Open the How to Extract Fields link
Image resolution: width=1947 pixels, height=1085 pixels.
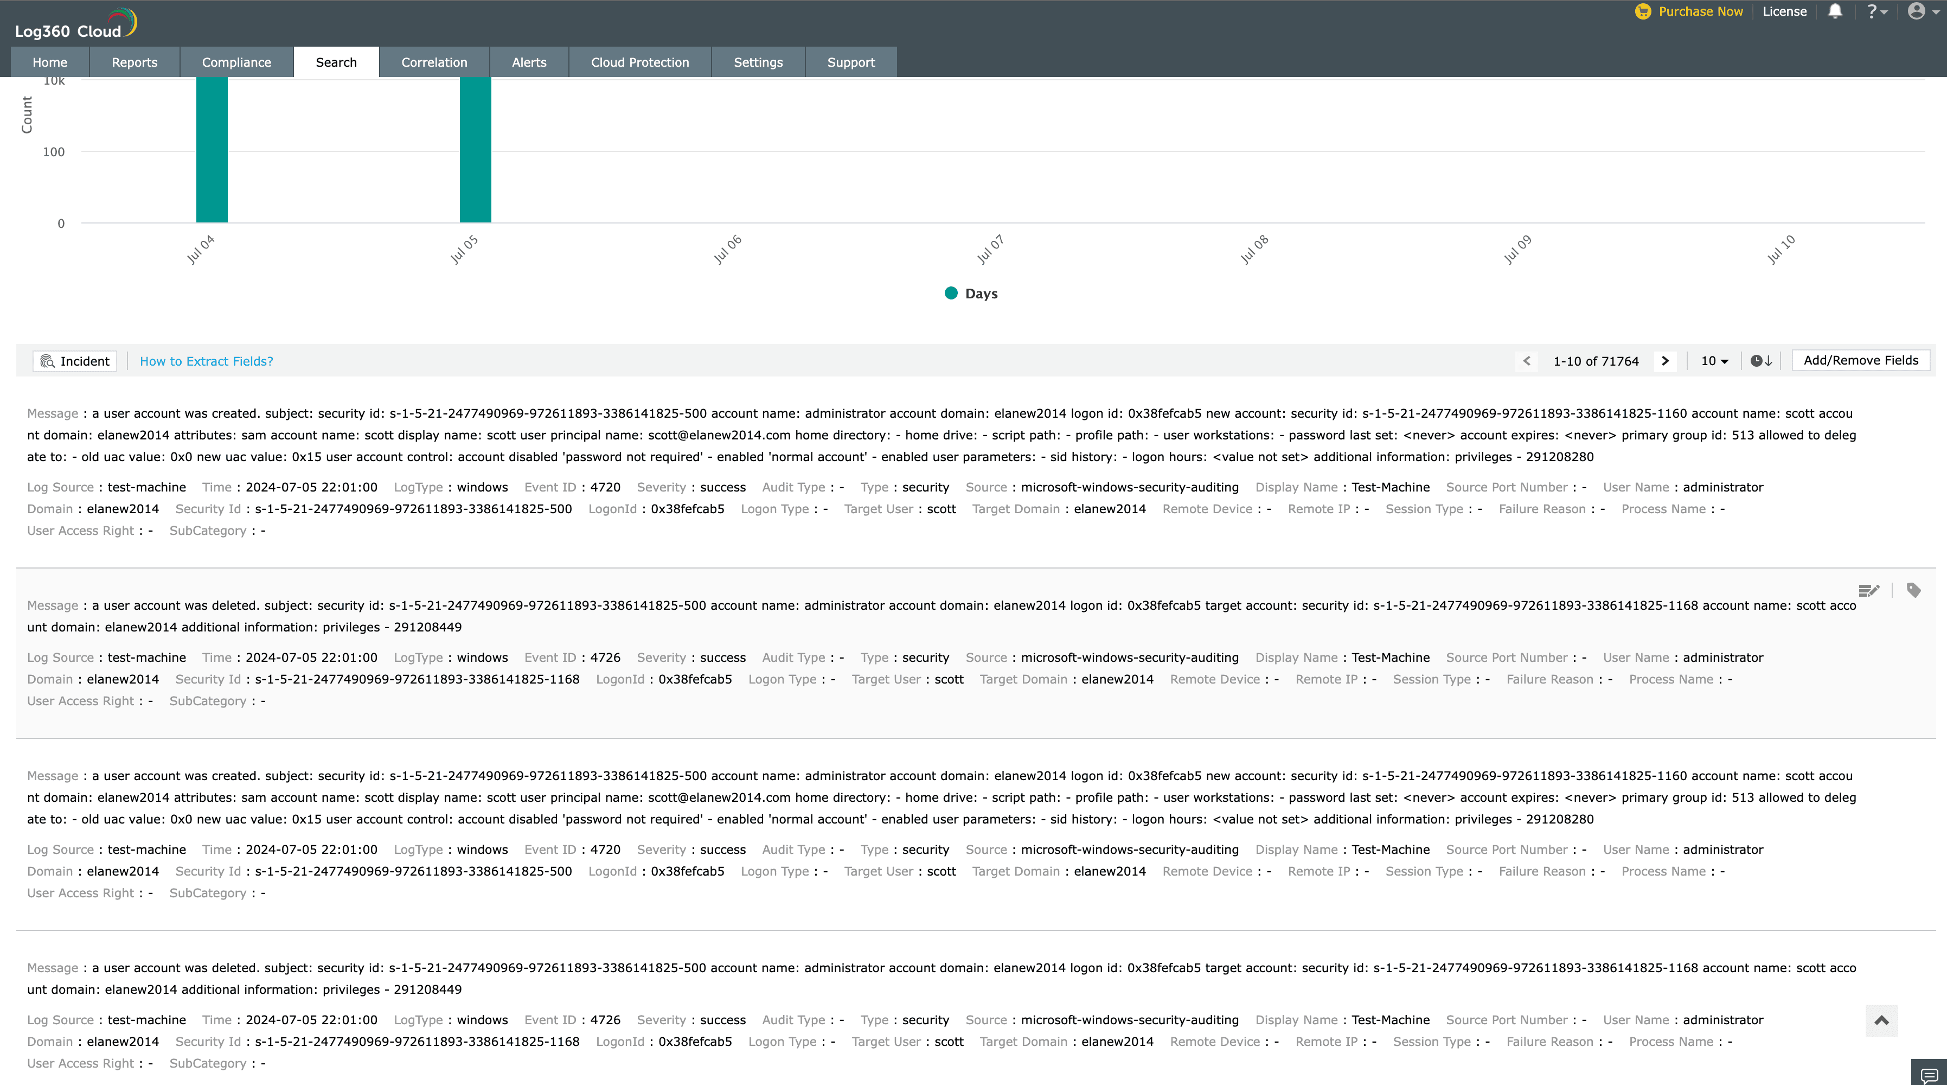(206, 361)
